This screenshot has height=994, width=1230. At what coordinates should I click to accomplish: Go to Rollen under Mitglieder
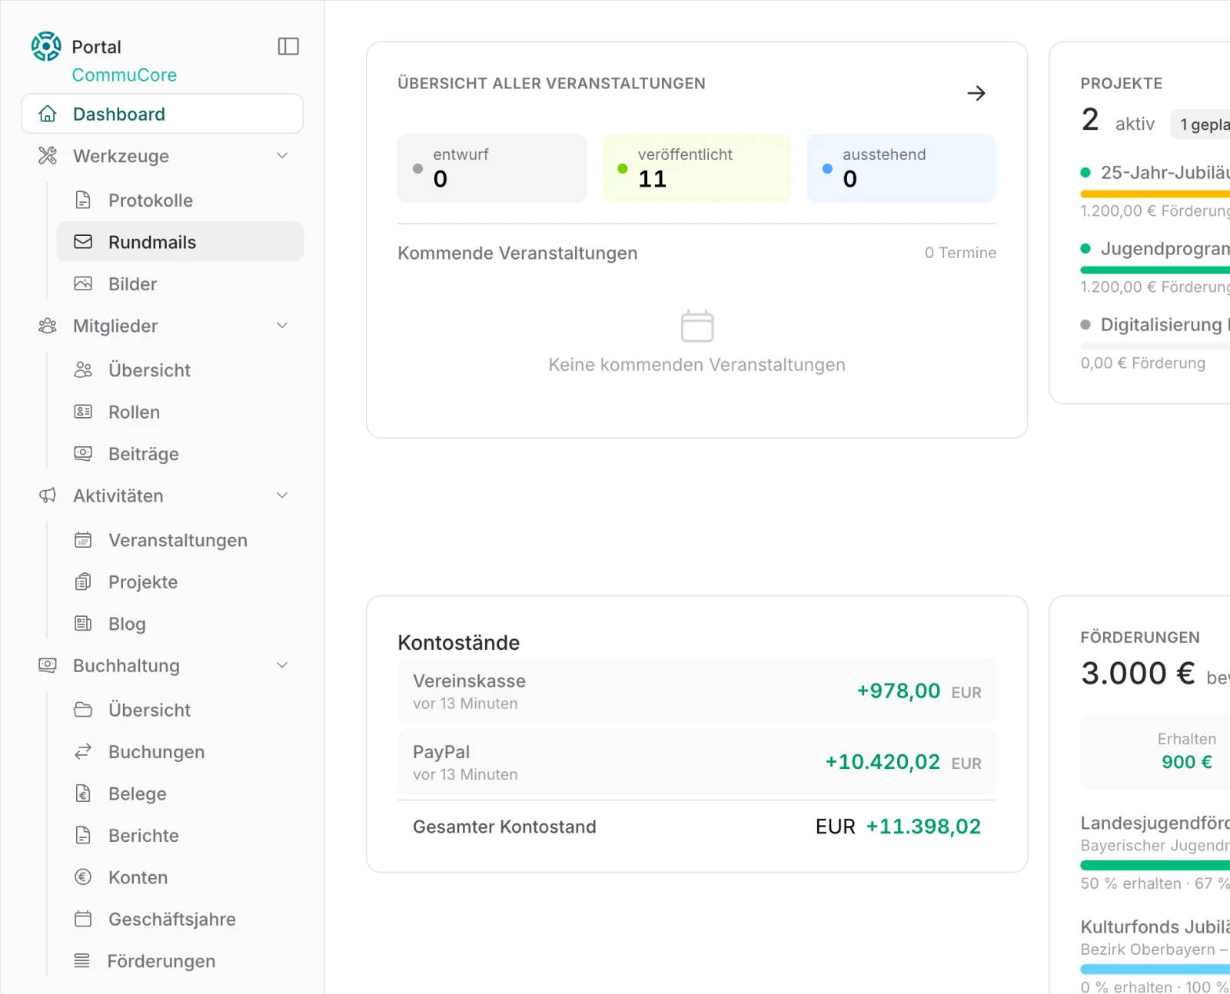(x=180, y=412)
